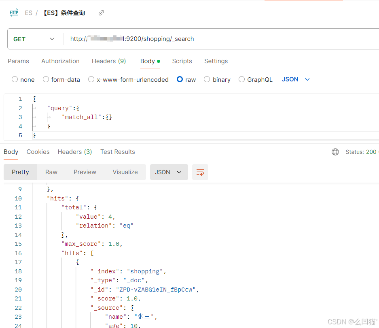This screenshot has height=328, width=379.
Task: Click the HTTP request type icon
Action: click(14, 13)
